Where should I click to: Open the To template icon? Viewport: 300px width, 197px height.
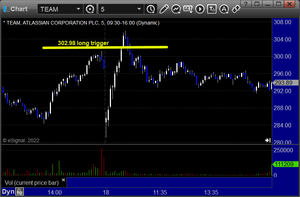(x=212, y=9)
